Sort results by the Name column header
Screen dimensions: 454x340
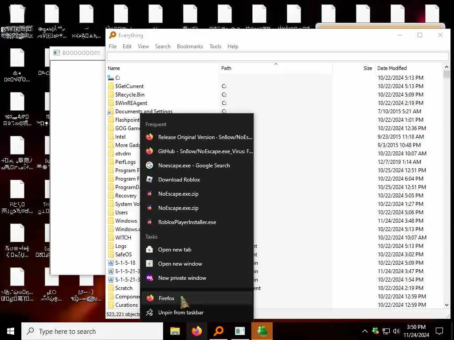162,68
